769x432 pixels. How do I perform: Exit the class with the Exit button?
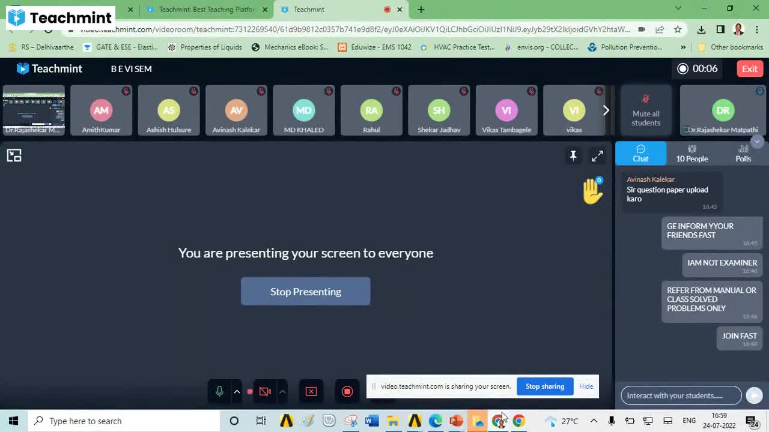coord(750,68)
